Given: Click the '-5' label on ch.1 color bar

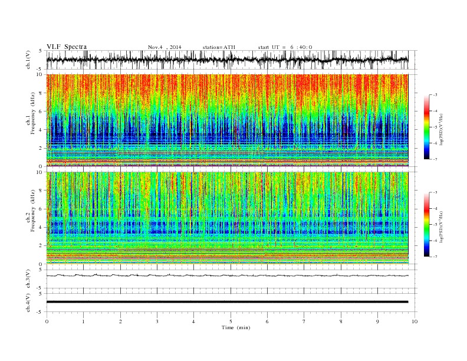Looking at the screenshot, I should (435, 127).
